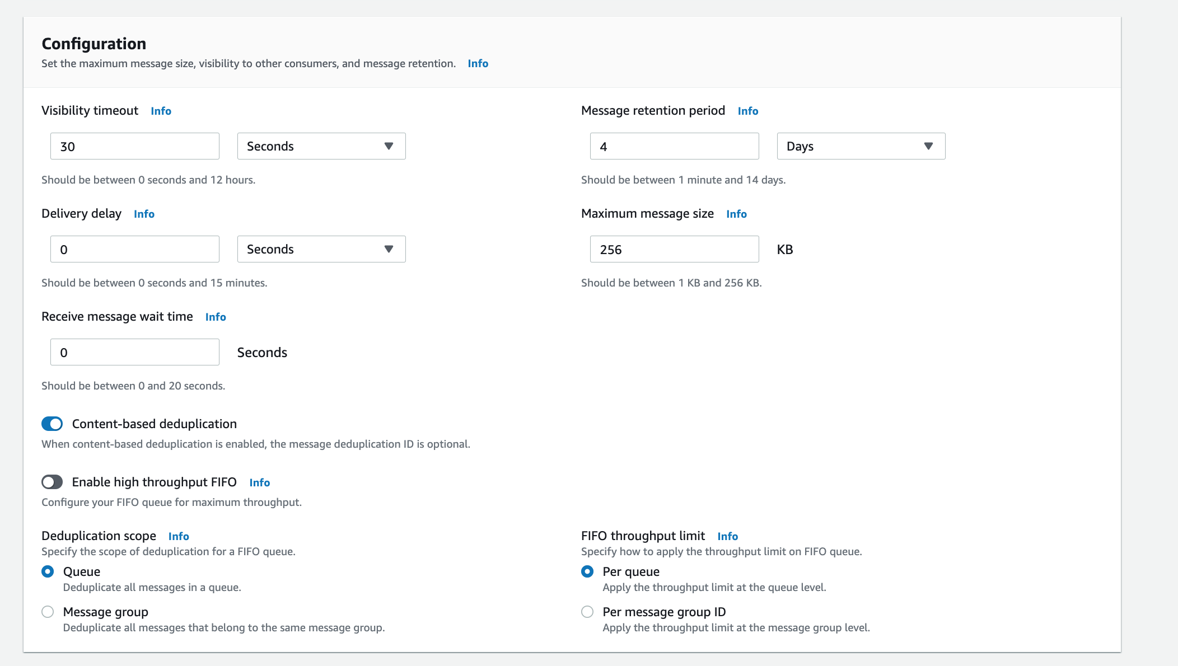Open Info link for Deduplication scope
Image resolution: width=1178 pixels, height=666 pixels.
pyautogui.click(x=179, y=536)
